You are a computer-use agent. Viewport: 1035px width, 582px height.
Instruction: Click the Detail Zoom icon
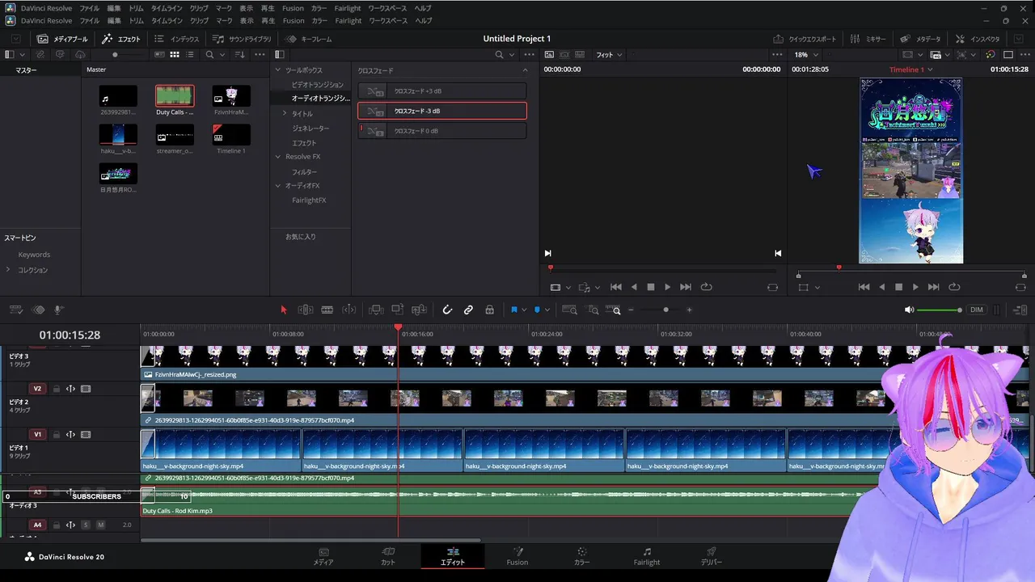(x=594, y=310)
